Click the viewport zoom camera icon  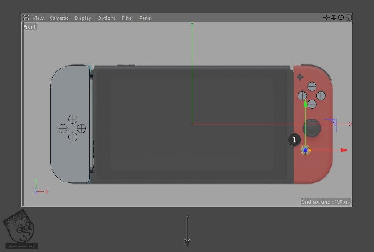click(334, 18)
